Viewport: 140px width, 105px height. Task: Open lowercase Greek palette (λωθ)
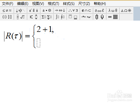pos(113,10)
